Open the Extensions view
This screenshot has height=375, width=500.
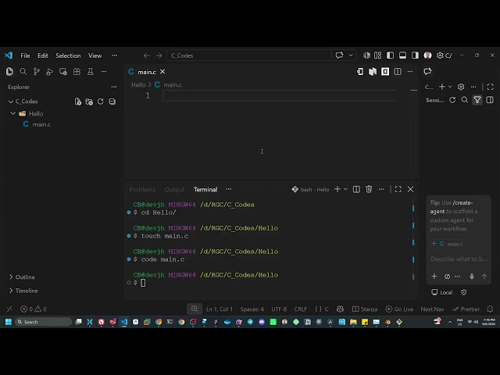(x=77, y=72)
